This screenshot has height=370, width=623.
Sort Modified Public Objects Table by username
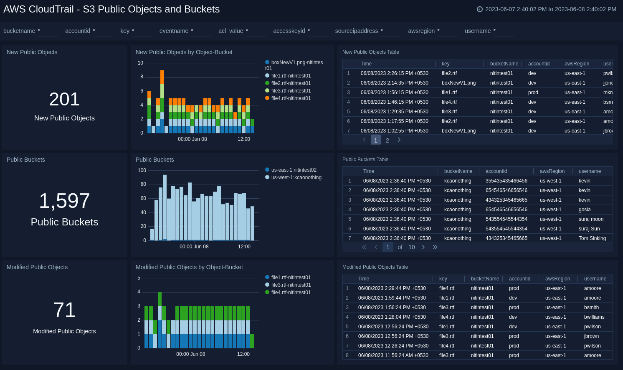(595, 279)
